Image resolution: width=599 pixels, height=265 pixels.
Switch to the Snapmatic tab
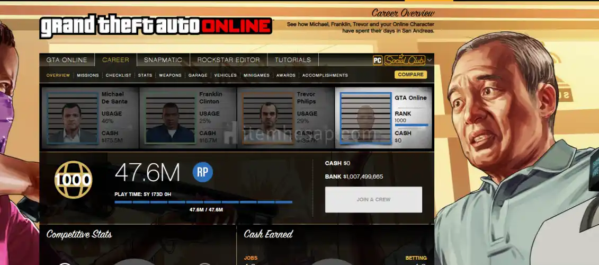tap(163, 60)
